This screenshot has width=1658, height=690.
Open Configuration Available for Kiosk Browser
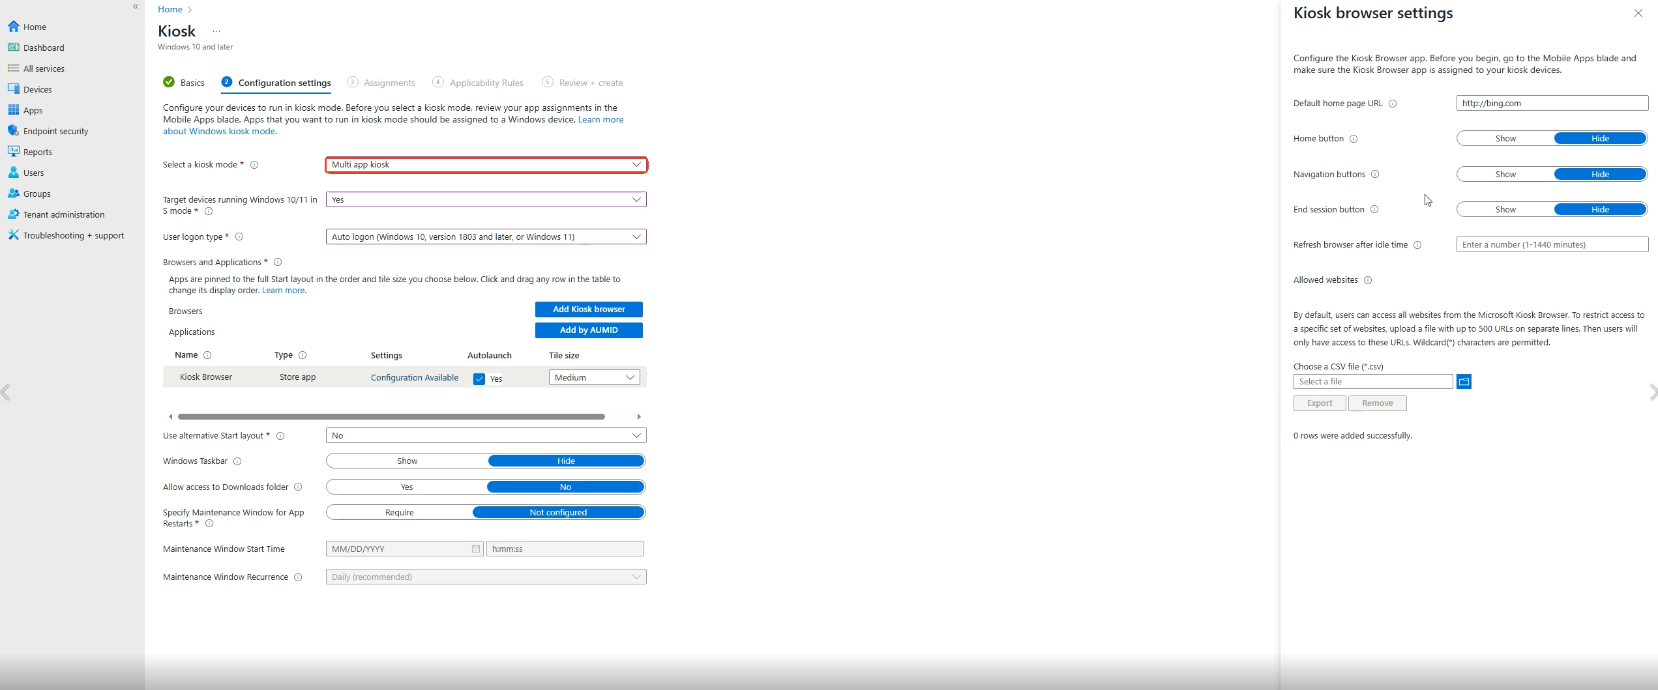[x=414, y=377]
